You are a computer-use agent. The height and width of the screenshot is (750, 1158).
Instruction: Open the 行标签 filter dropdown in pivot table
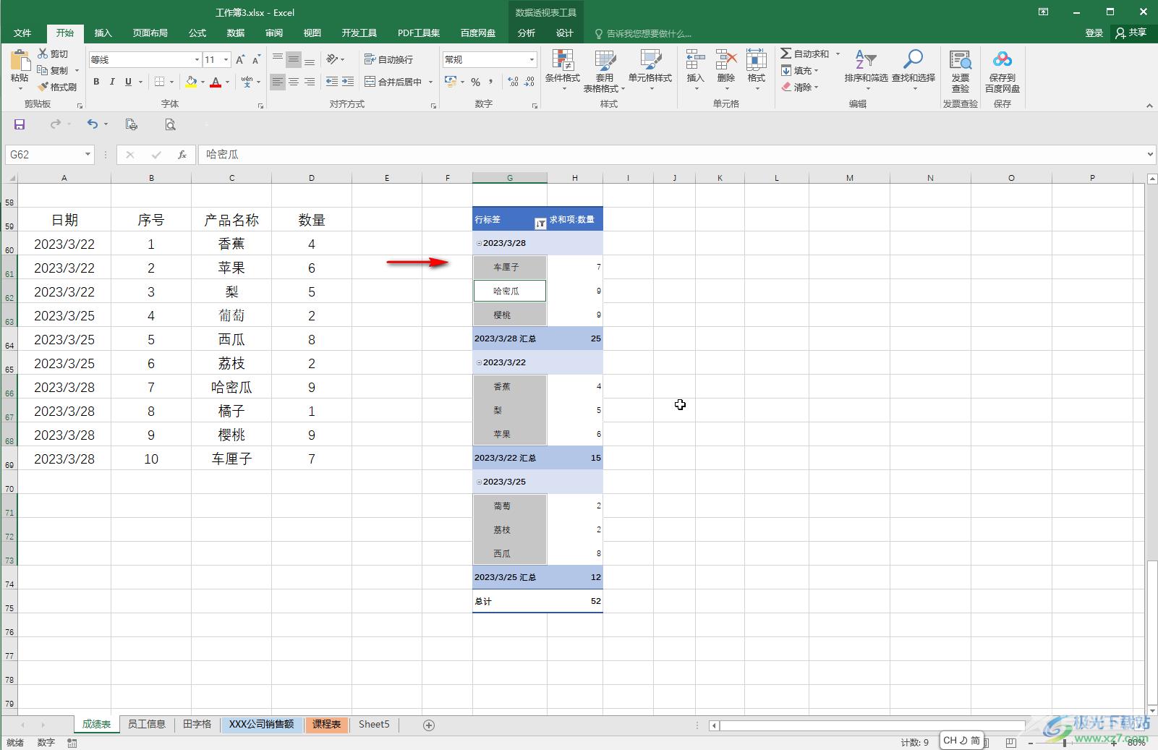pos(540,223)
